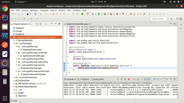184x103 pixels.
Task: Click the Java EE perspective icon
Action: 177,19
